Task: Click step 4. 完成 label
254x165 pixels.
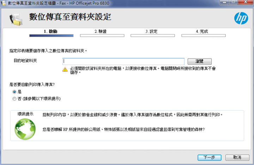Action: pyautogui.click(x=202, y=31)
